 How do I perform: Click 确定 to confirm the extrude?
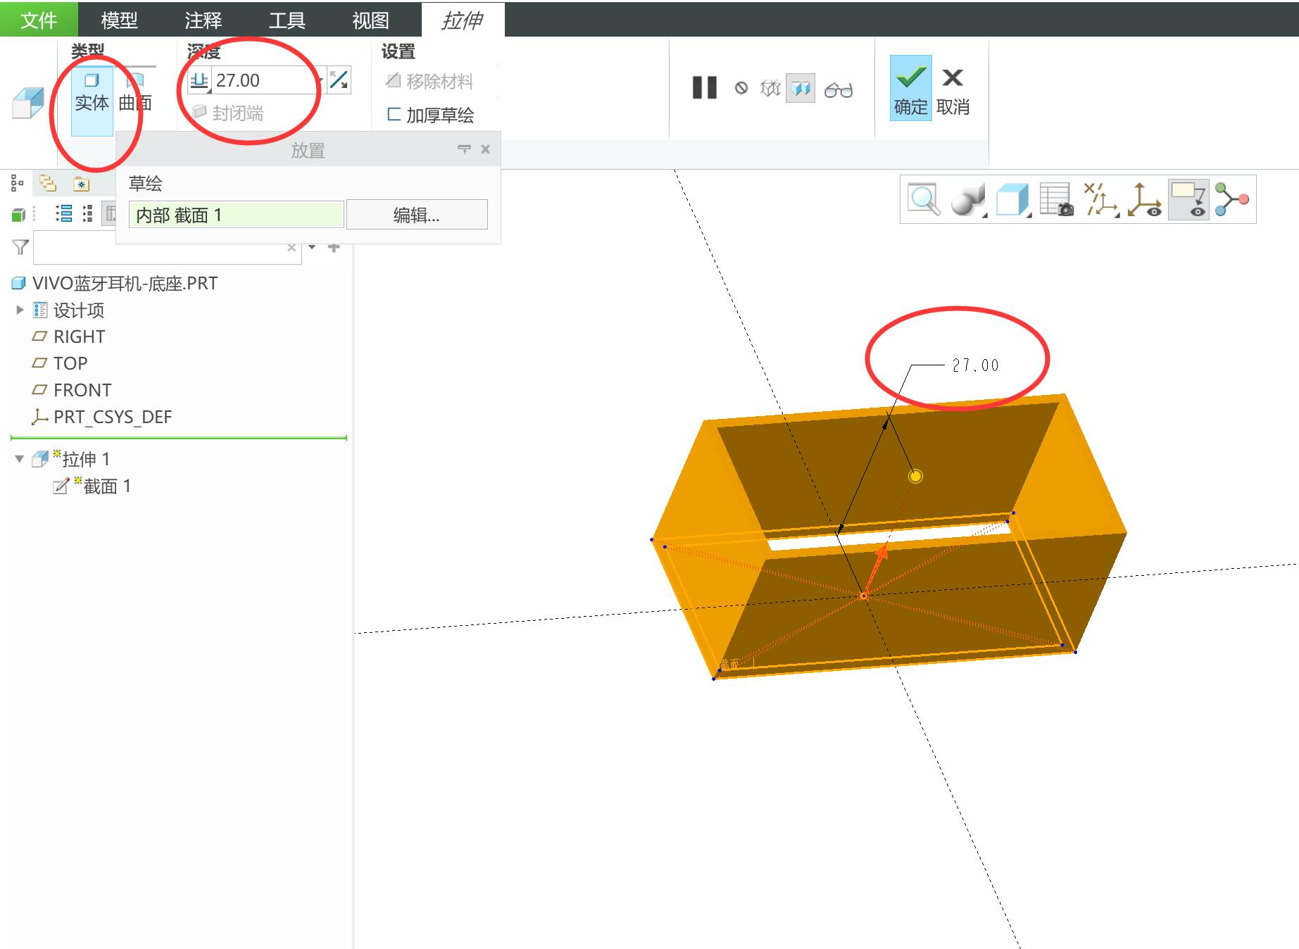pyautogui.click(x=910, y=89)
